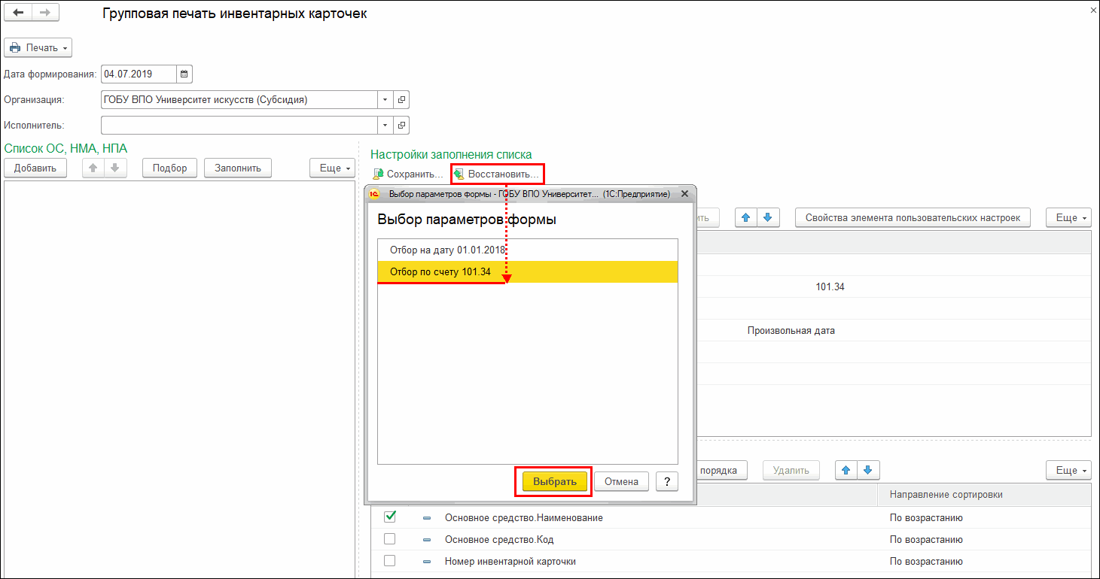Click the Выбрать button in the dialog
The height and width of the screenshot is (579, 1100).
[x=554, y=481]
